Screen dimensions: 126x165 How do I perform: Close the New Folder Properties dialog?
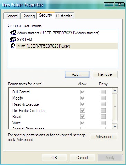click(119, 5)
